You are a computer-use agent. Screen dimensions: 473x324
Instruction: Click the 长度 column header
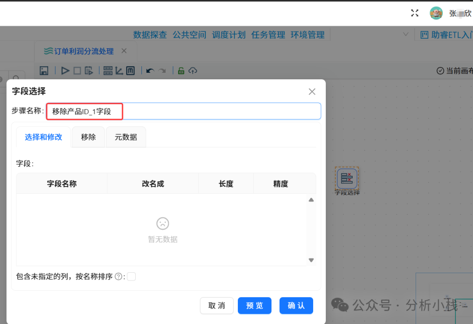coord(226,184)
